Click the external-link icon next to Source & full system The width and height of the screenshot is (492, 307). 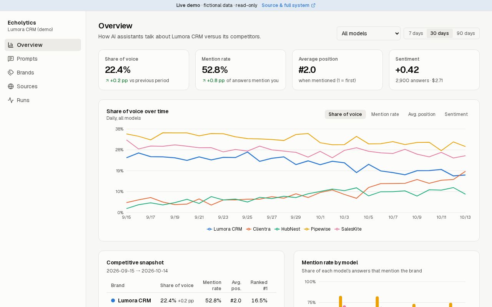click(x=313, y=5)
